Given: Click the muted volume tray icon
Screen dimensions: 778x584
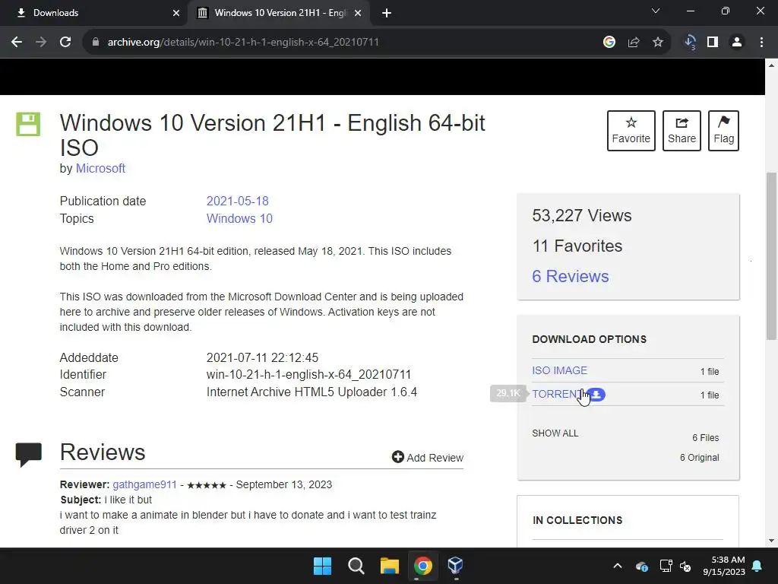Looking at the screenshot, I should coord(686,566).
